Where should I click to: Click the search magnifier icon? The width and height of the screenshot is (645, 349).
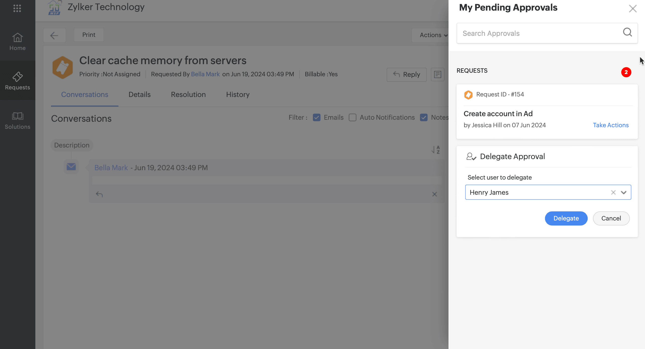pyautogui.click(x=627, y=33)
